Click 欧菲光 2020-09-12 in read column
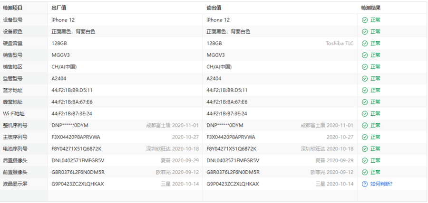The height and width of the screenshot is (203, 428). tap(332, 172)
